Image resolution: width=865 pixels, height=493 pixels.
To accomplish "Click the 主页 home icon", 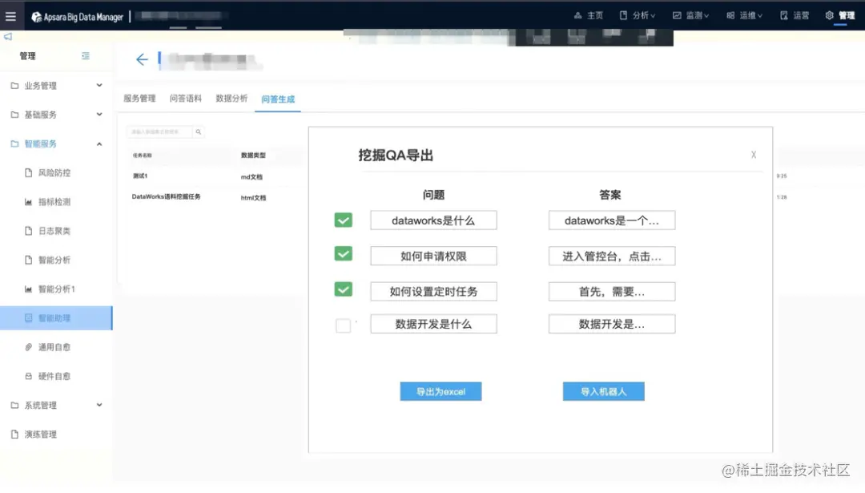I will point(589,14).
